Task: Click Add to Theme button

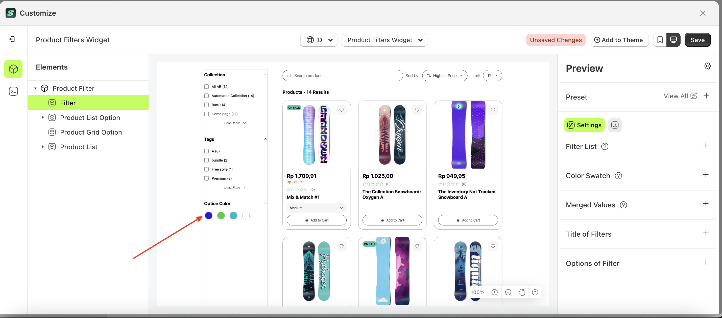Action: pos(619,40)
